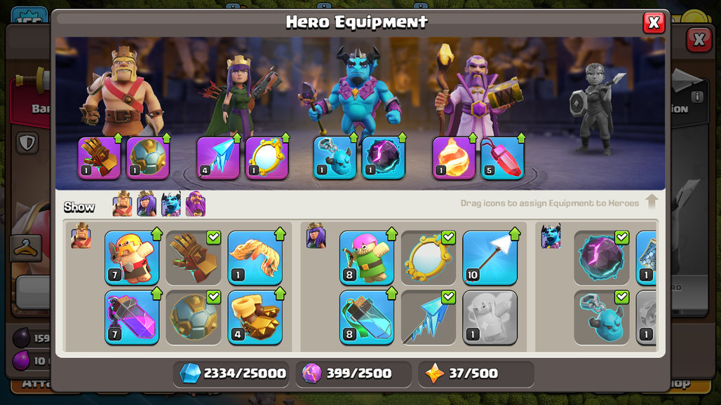Click checked Magic Mirror in Queen's list
This screenshot has height=405, width=721.
tap(429, 258)
